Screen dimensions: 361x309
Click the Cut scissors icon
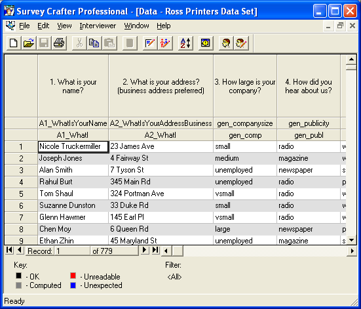(79, 43)
